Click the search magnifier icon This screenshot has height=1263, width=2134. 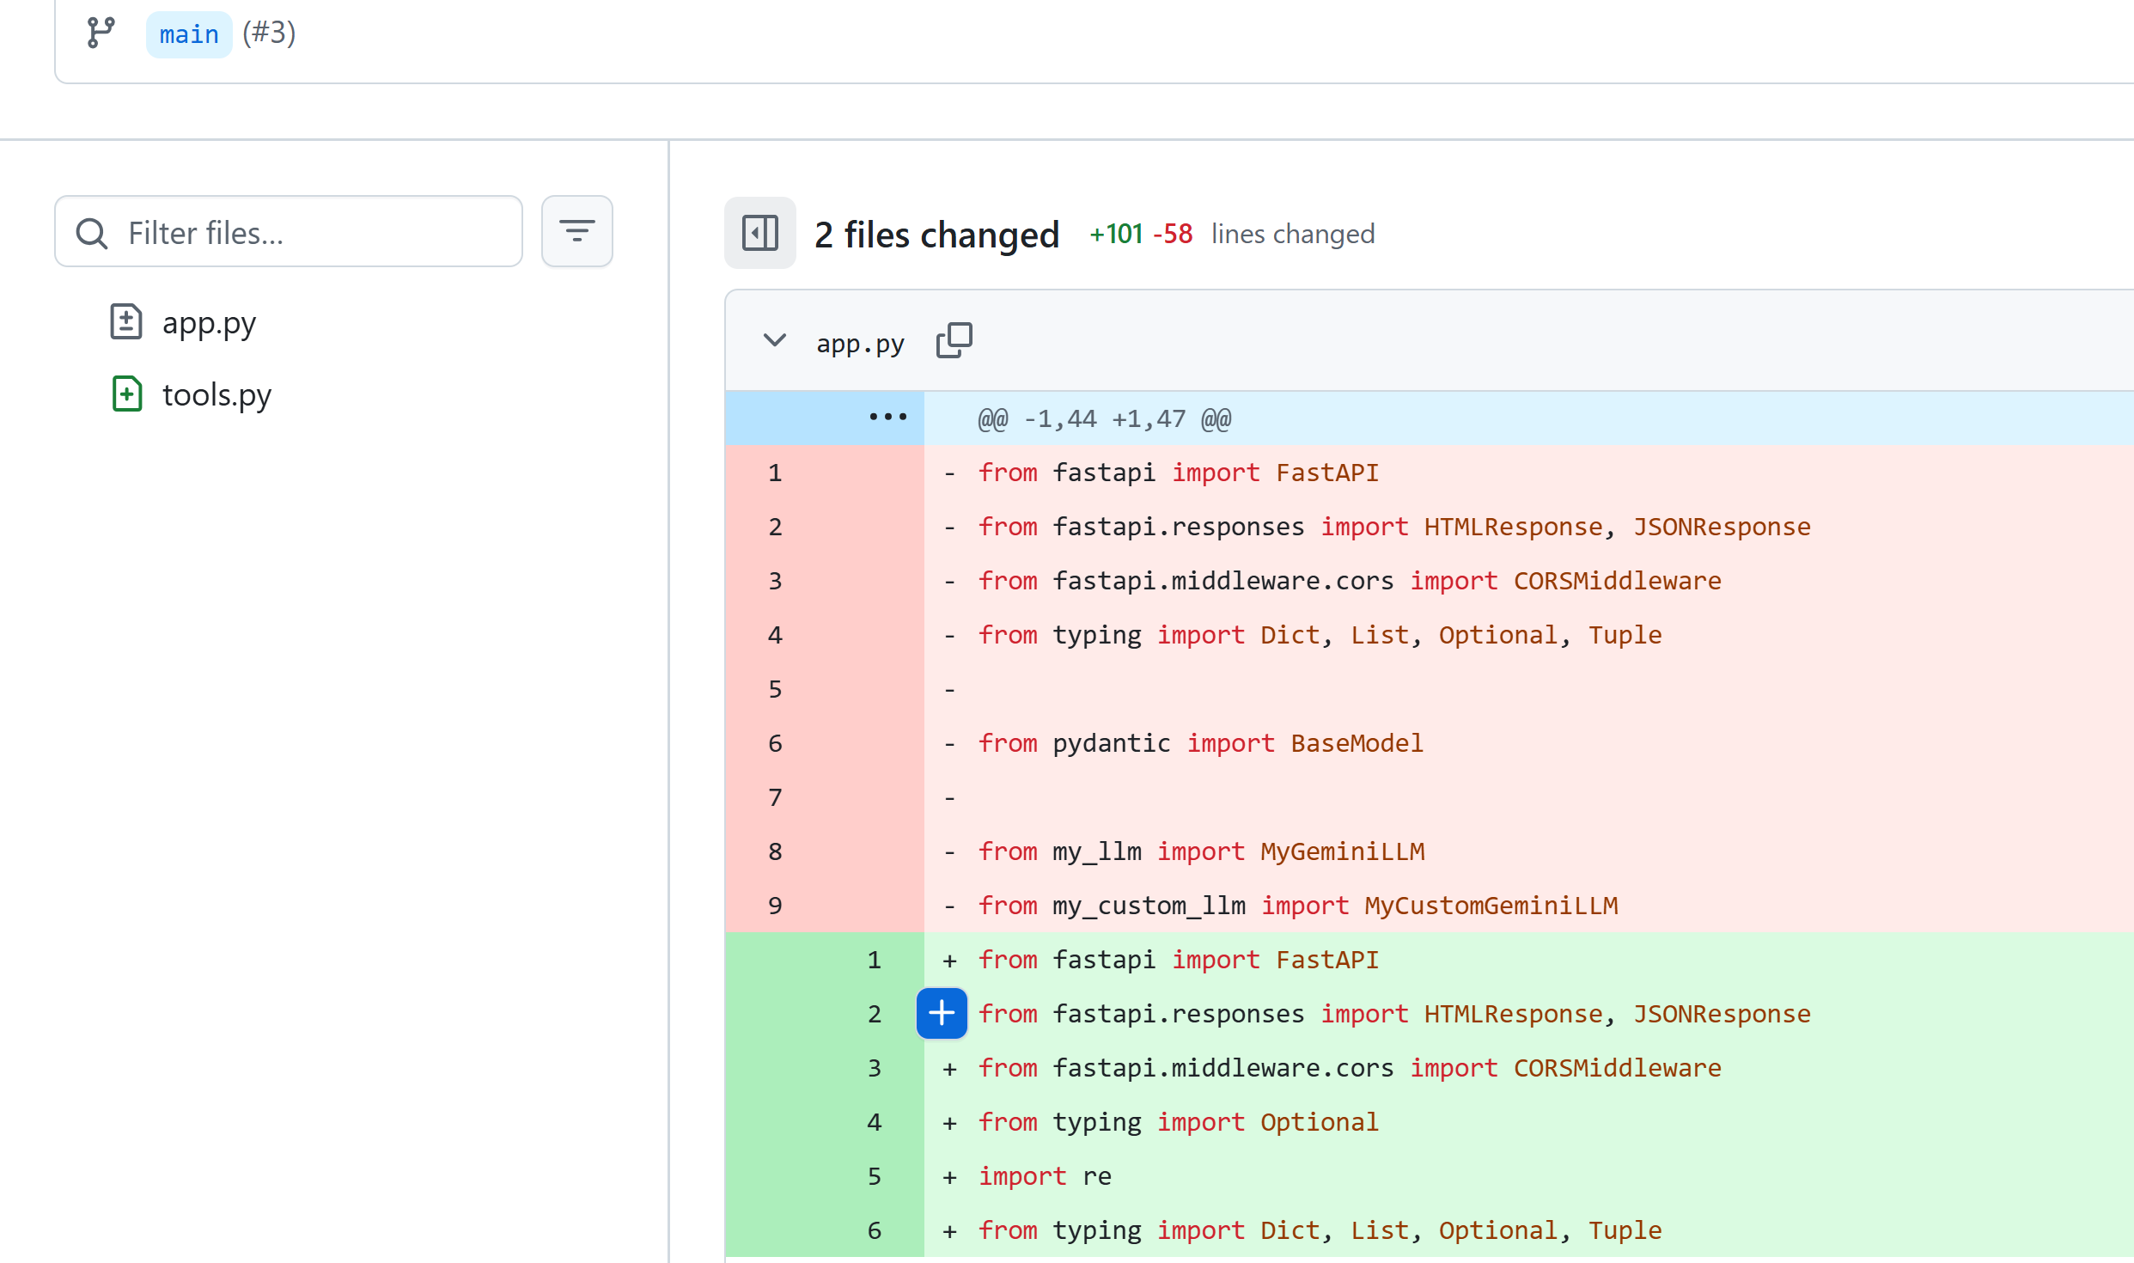pyautogui.click(x=91, y=233)
